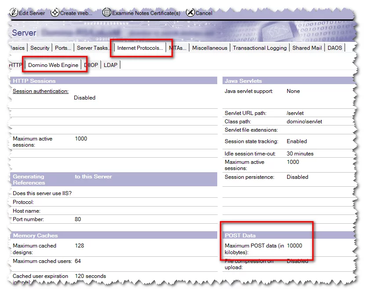Select the Domino Web Engine sub-tab
The width and height of the screenshot is (365, 292).
53,65
